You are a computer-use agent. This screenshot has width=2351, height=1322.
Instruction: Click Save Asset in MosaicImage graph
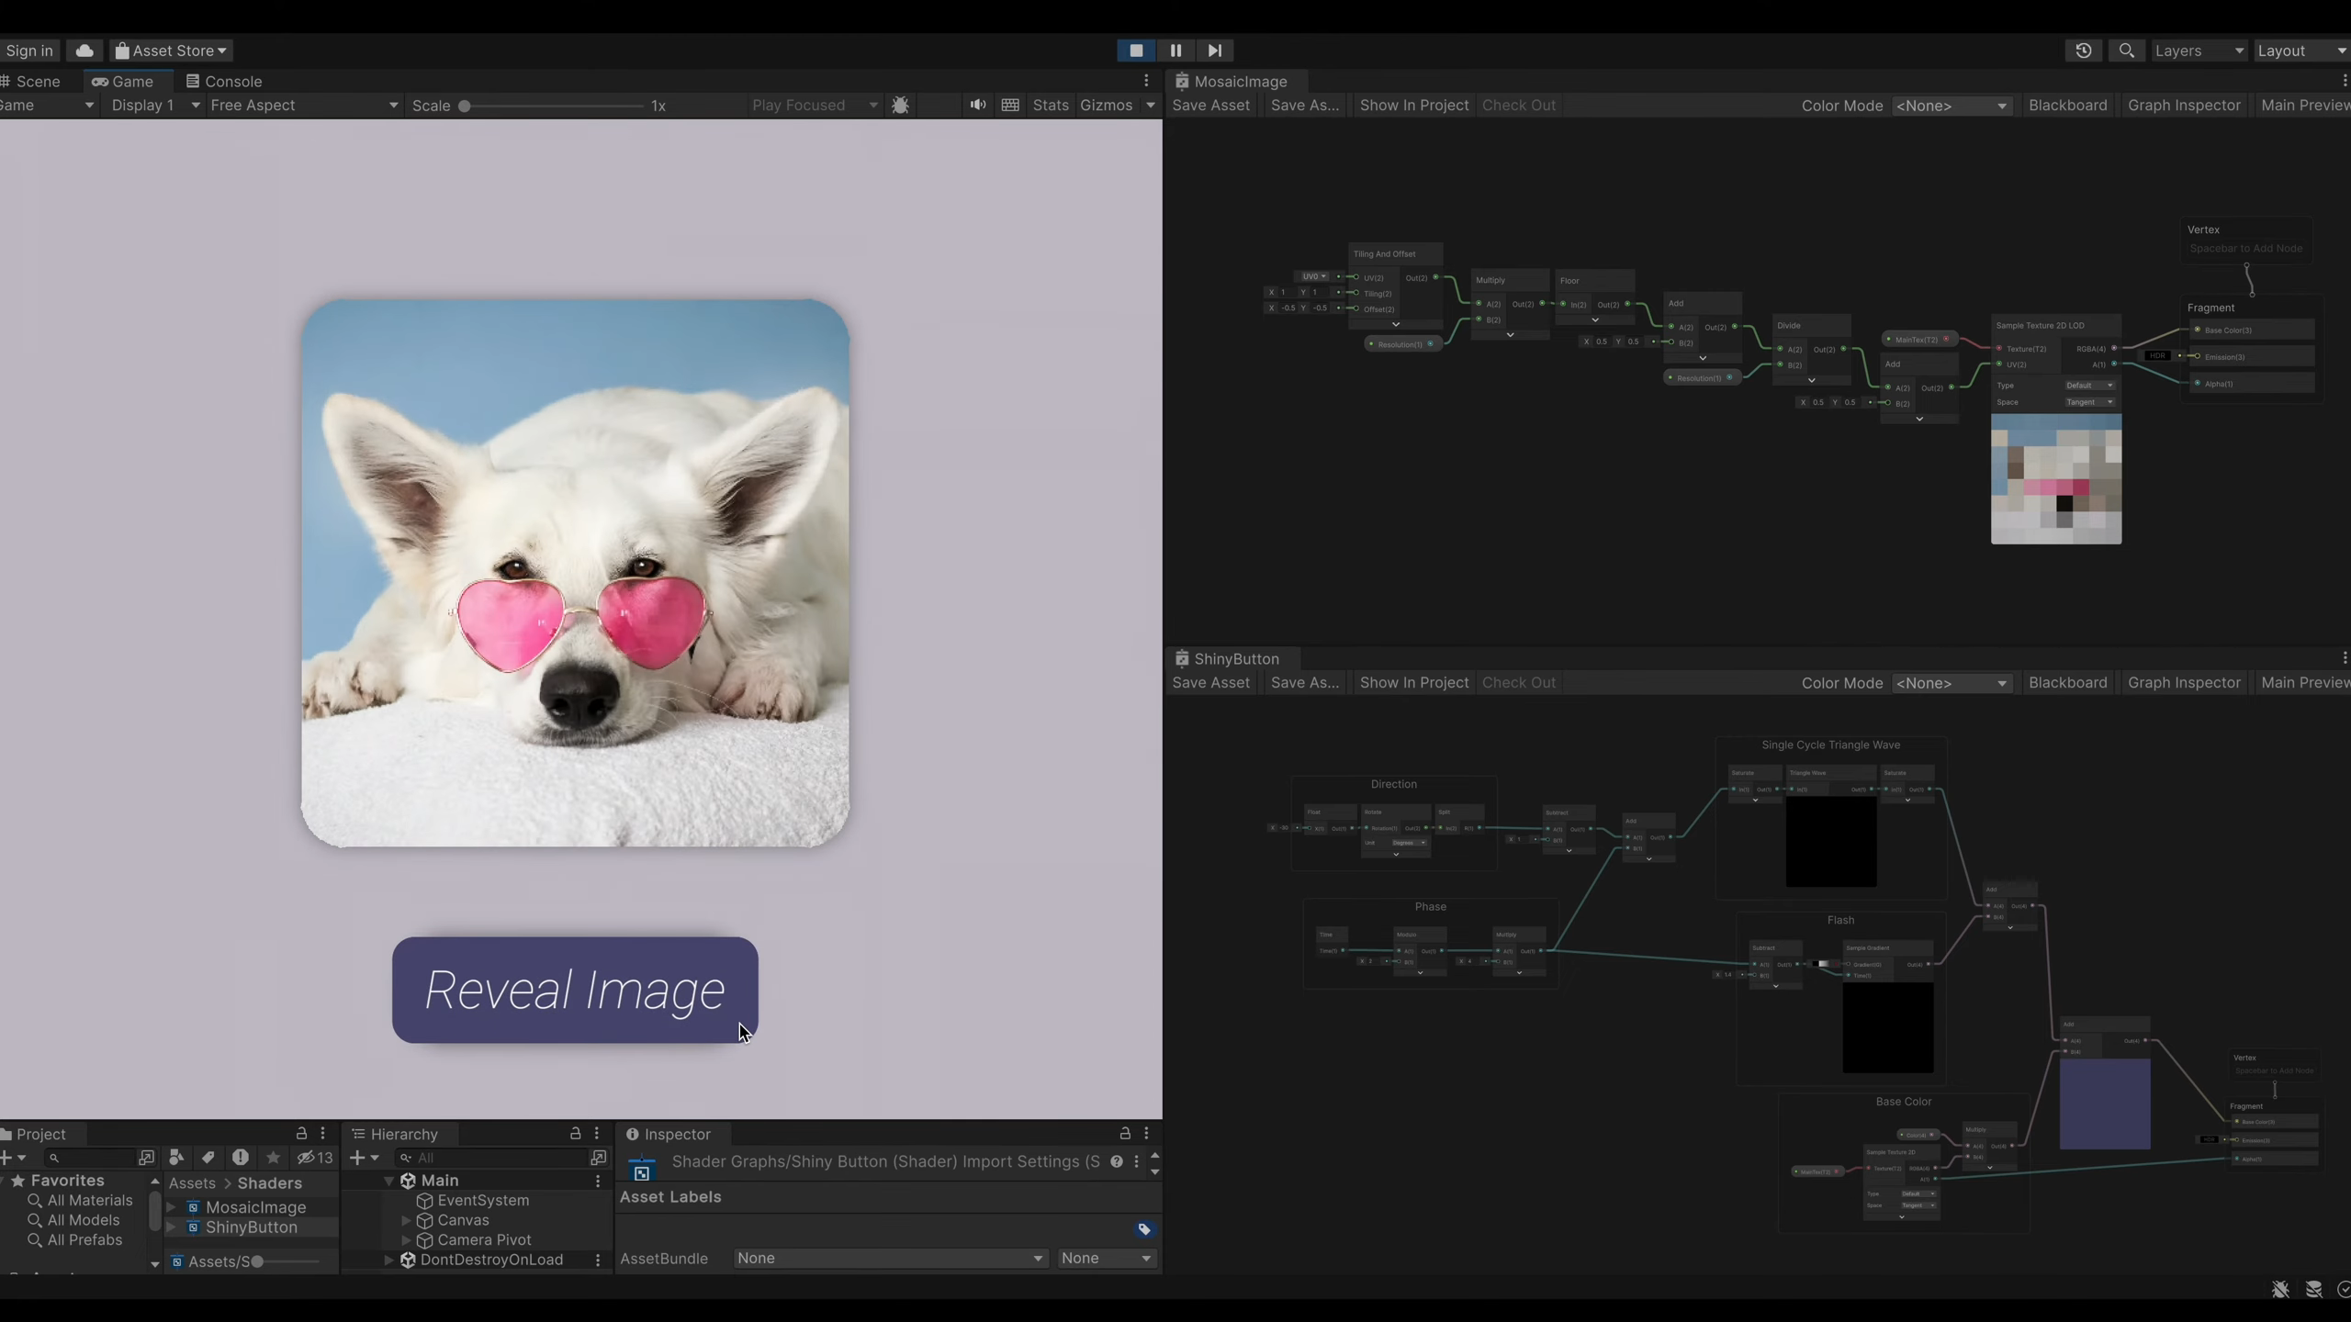click(x=1210, y=105)
